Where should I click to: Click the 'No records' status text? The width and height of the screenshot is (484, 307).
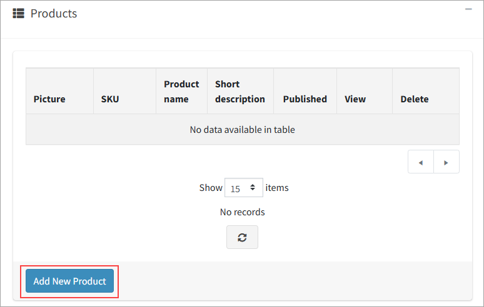[x=242, y=212]
